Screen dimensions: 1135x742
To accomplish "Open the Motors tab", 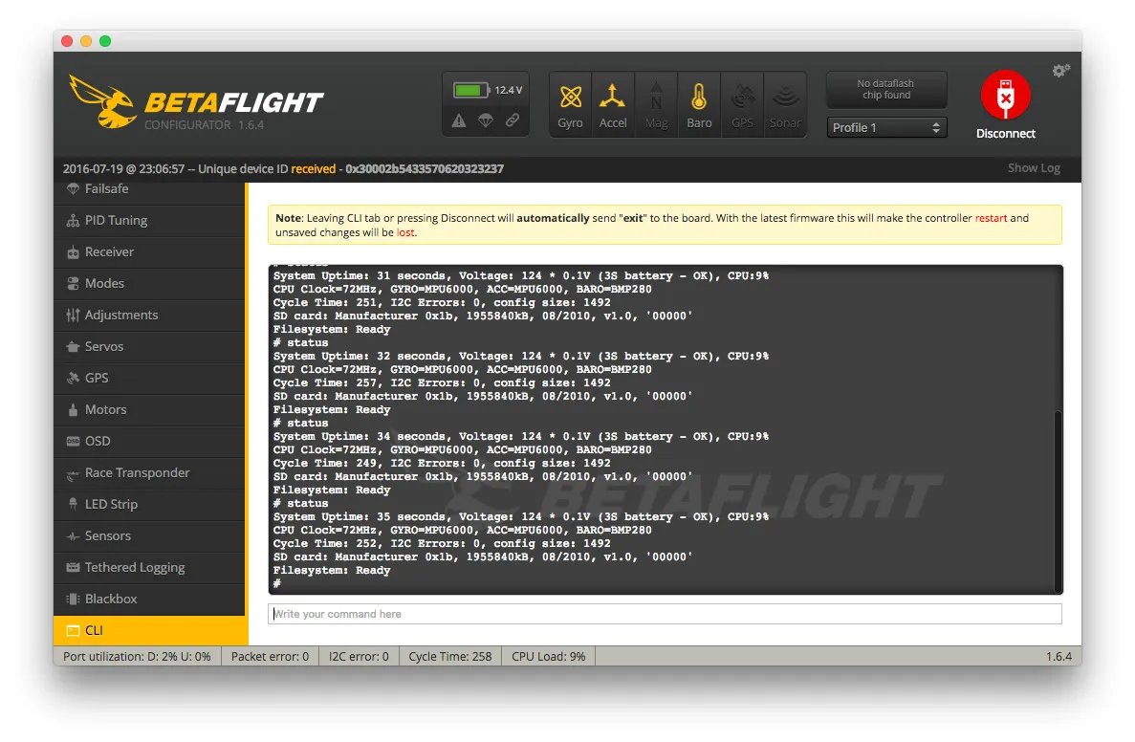I will click(x=105, y=409).
